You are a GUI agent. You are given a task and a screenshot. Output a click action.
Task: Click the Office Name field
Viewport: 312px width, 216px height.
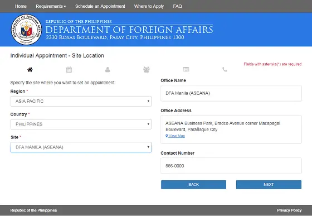click(x=231, y=93)
